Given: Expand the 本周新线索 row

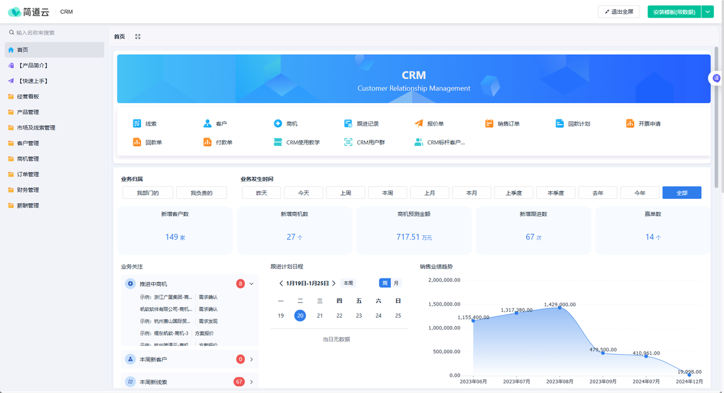Looking at the screenshot, I should tap(252, 382).
